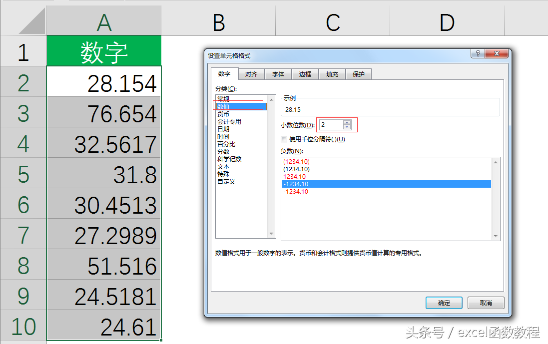Click cell containing 24.5181
The width and height of the screenshot is (548, 344).
[x=104, y=295]
